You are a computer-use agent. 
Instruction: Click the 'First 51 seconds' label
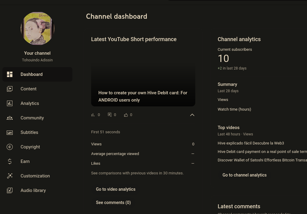106,132
